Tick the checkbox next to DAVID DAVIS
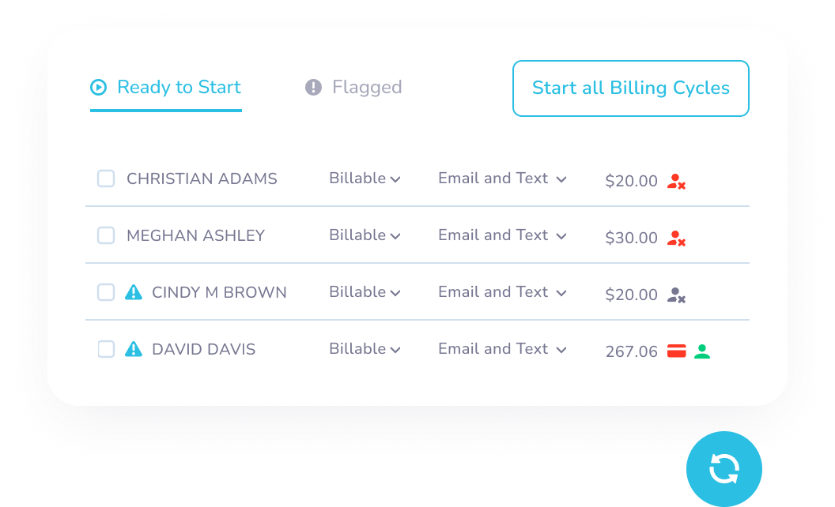835x507 pixels. coord(106,349)
